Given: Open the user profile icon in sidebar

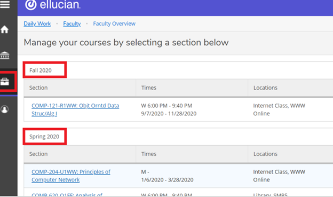Looking at the screenshot, I should (4, 109).
